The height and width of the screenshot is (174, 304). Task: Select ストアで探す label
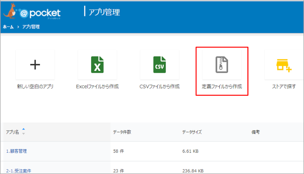284,87
